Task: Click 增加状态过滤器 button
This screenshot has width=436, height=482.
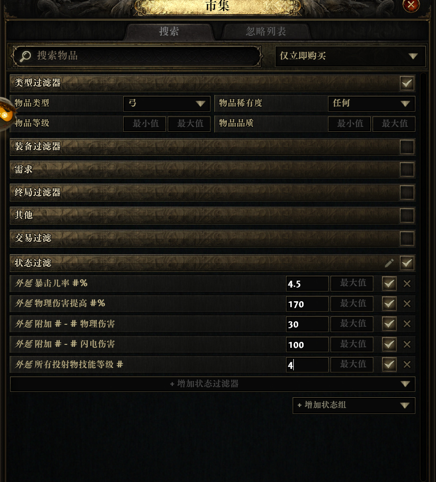Action: point(213,384)
